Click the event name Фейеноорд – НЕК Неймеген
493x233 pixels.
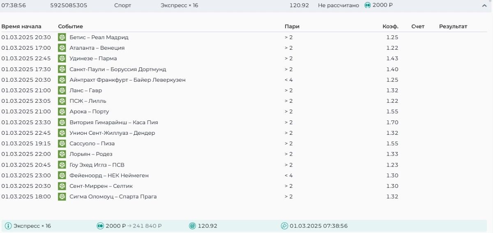(x=109, y=175)
